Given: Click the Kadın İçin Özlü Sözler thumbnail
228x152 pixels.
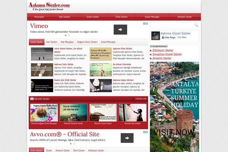Looking at the screenshot, I should tap(42, 85).
